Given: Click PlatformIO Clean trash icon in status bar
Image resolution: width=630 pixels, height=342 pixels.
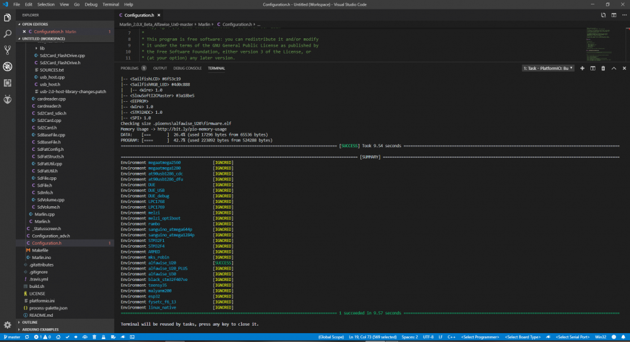Looking at the screenshot, I should (x=94, y=337).
